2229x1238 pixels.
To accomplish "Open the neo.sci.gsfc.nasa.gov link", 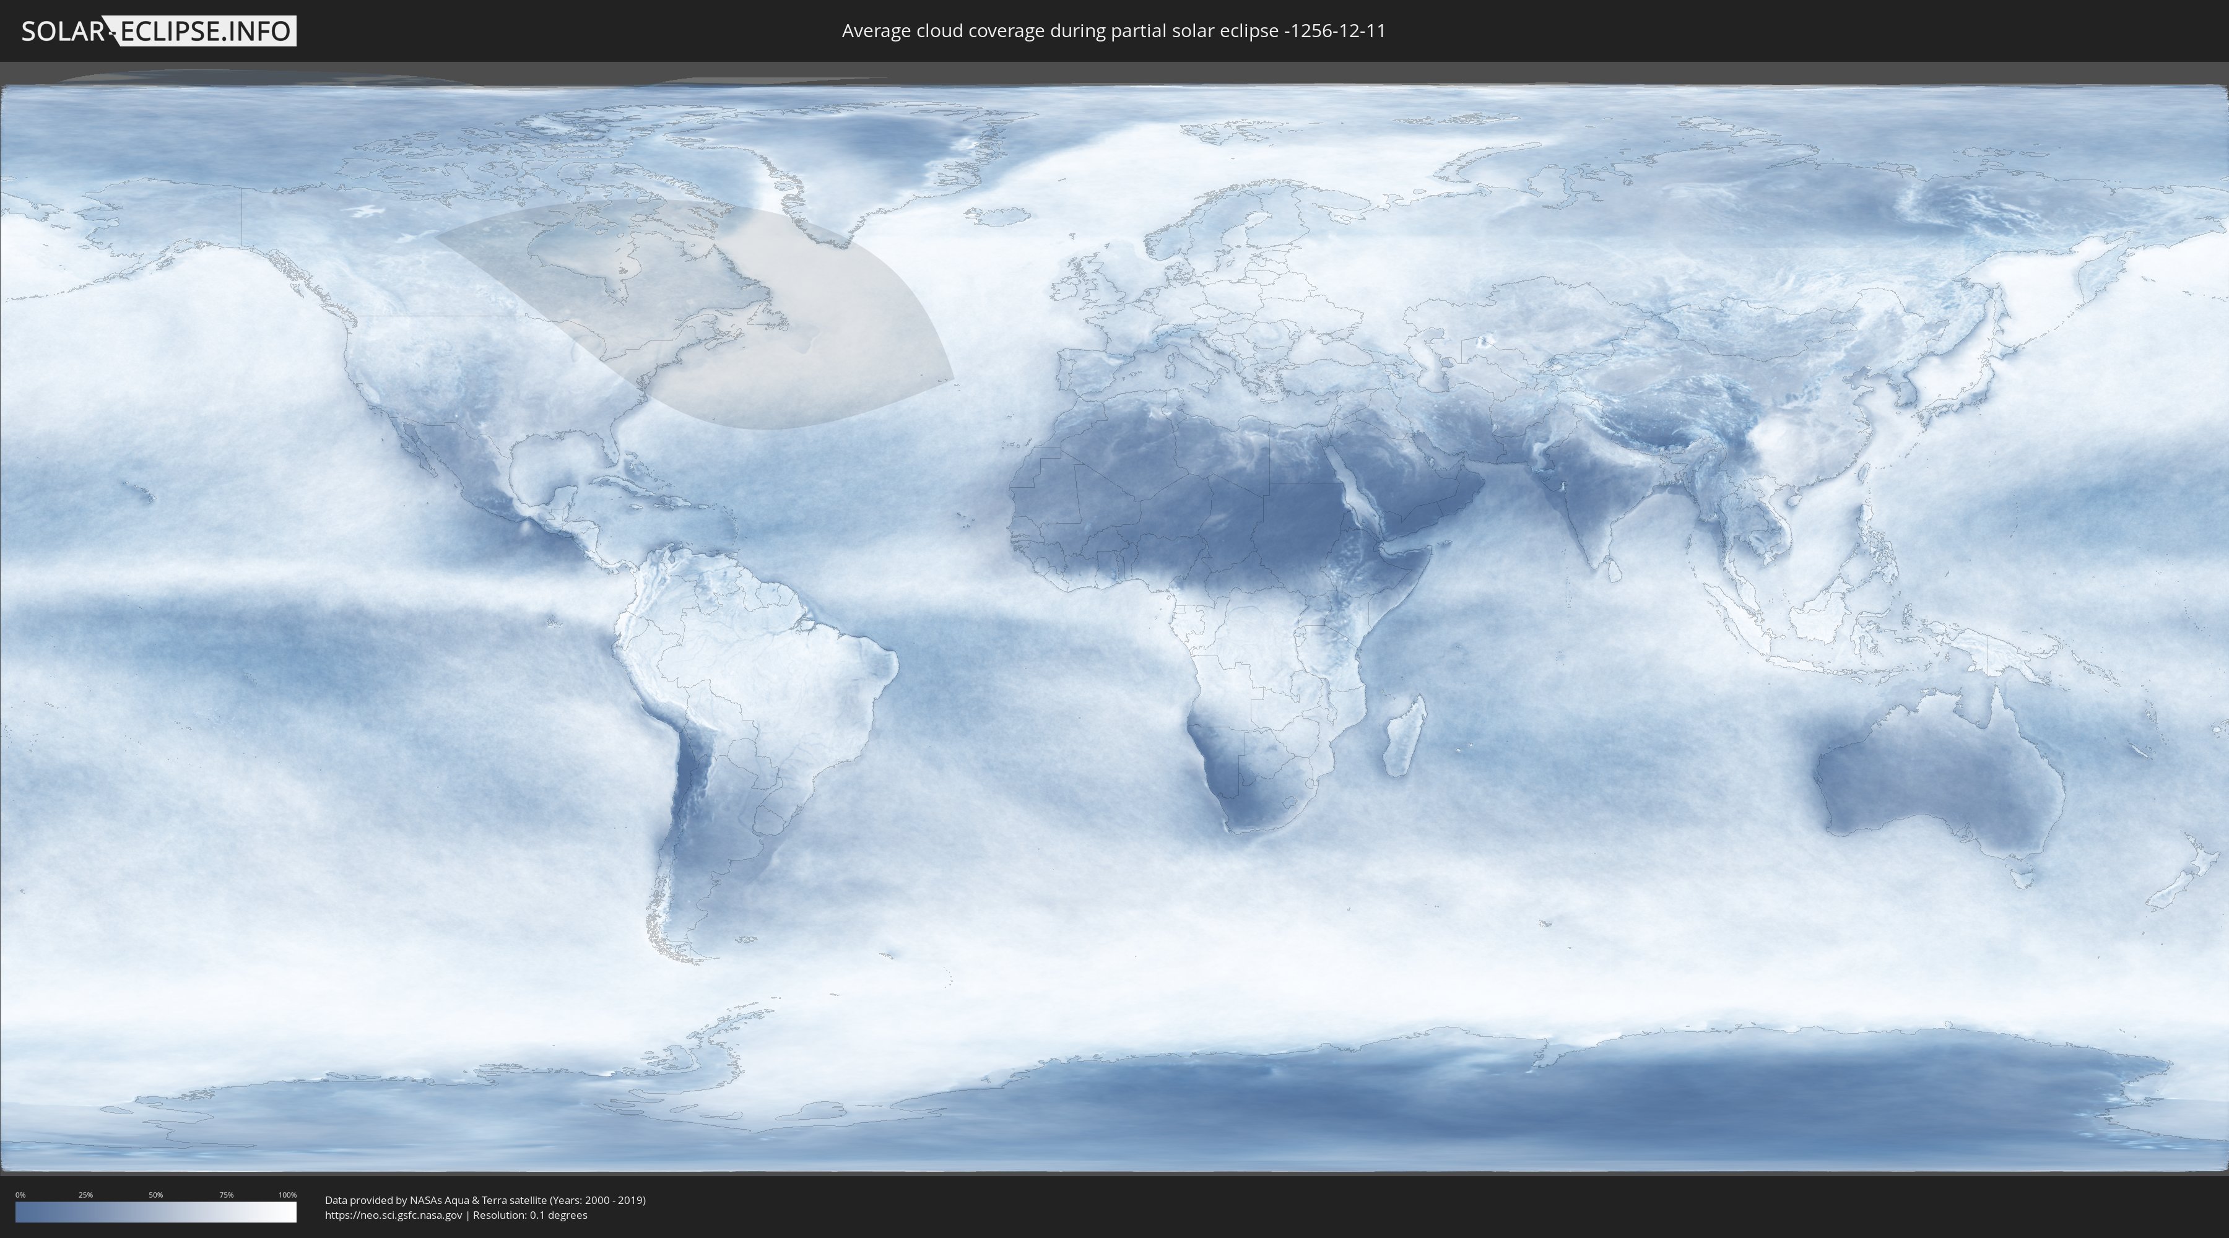I will [394, 1216].
